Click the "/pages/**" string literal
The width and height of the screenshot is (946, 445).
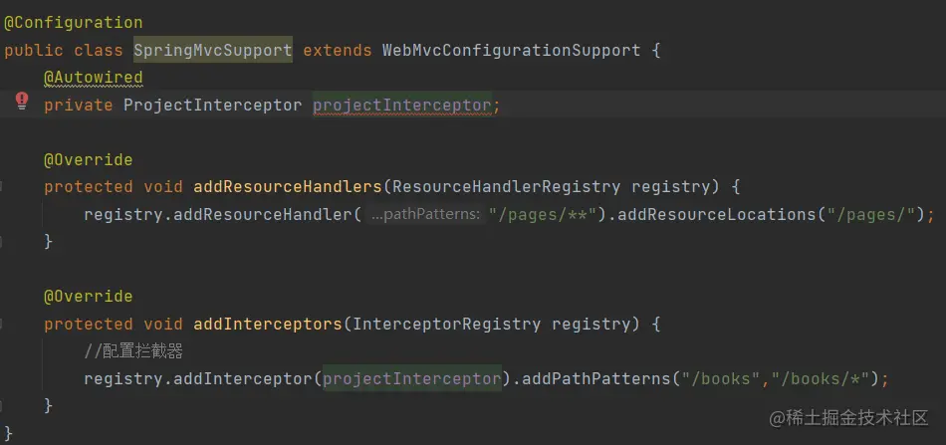pyautogui.click(x=543, y=214)
